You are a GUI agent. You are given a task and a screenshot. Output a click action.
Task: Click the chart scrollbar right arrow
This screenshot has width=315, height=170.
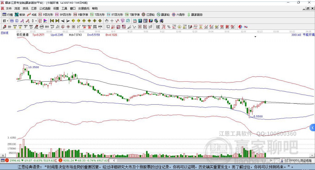pyautogui.click(x=271, y=160)
